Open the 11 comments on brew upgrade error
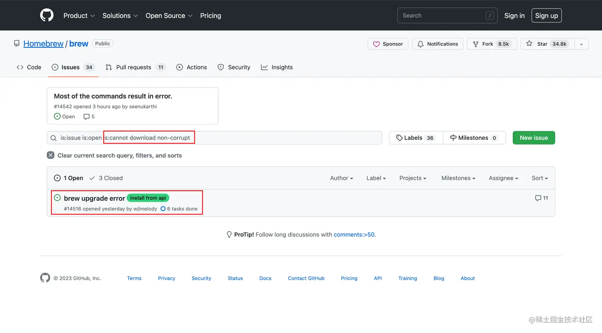This screenshot has height=333, width=602. tap(541, 198)
